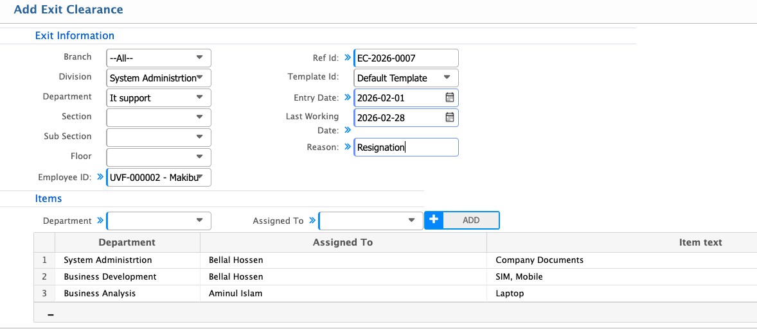Click the Item text column header

[x=700, y=242]
